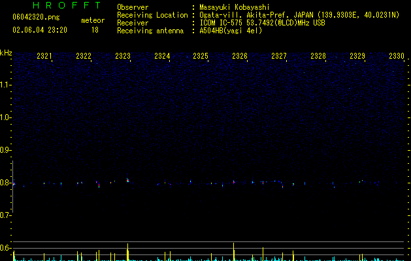Click the 1.1 frequency axis label
The width and height of the screenshot is (411, 261).
5,85
